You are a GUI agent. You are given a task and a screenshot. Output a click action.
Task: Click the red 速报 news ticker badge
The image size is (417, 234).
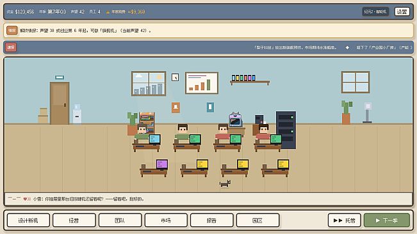pyautogui.click(x=11, y=47)
